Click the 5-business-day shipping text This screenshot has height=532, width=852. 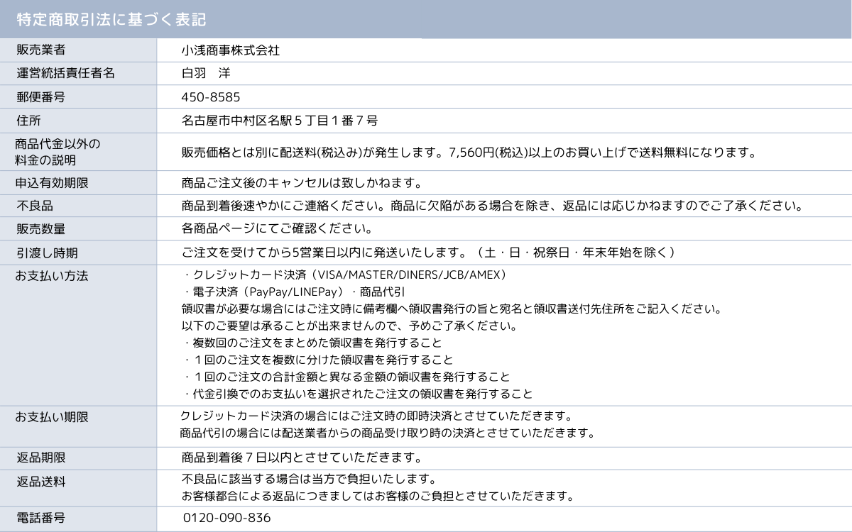428,253
